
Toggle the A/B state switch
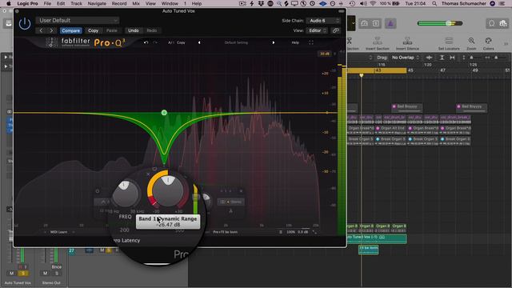coord(170,42)
